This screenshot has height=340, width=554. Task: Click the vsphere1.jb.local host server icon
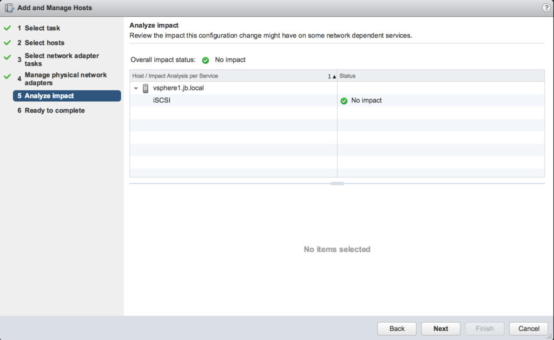[x=145, y=88]
